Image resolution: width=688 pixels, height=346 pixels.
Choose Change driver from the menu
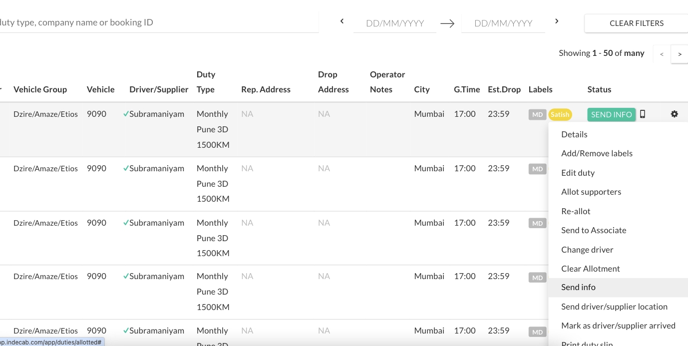pyautogui.click(x=587, y=250)
